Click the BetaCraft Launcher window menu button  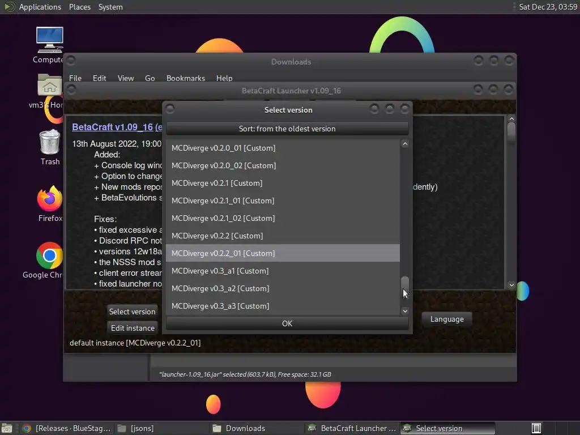tap(71, 90)
